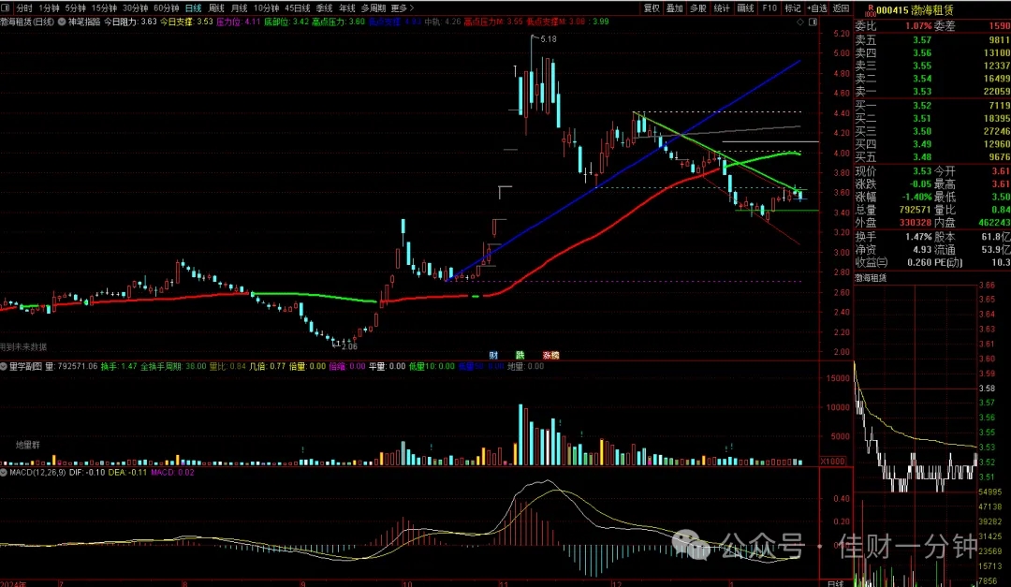Open F10 company information
This screenshot has height=587, width=1011.
point(769,8)
